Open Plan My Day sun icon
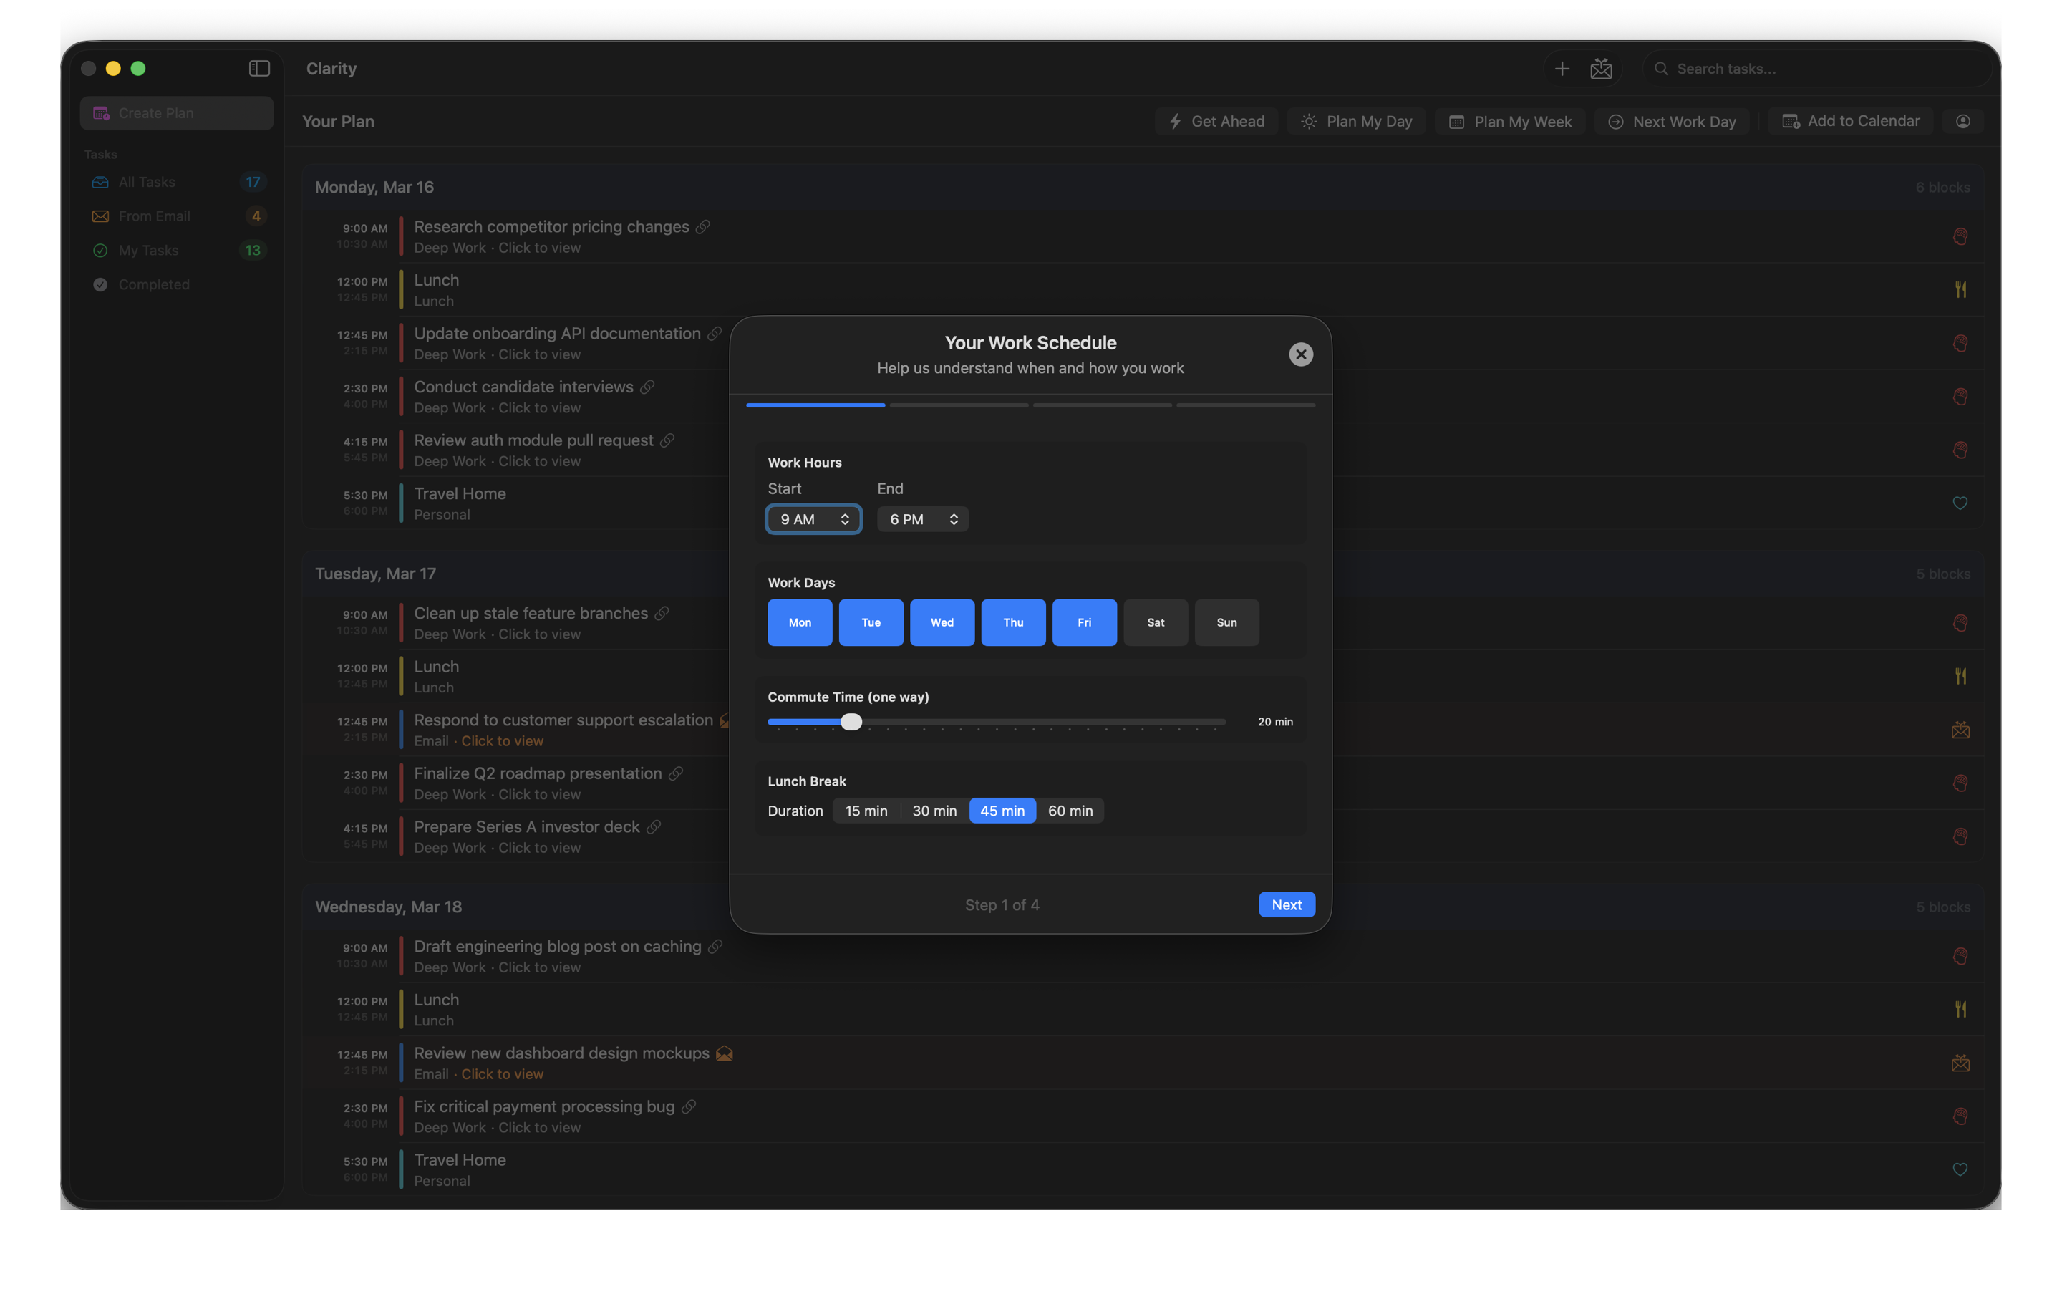This screenshot has width=2062, height=1289. point(1310,121)
